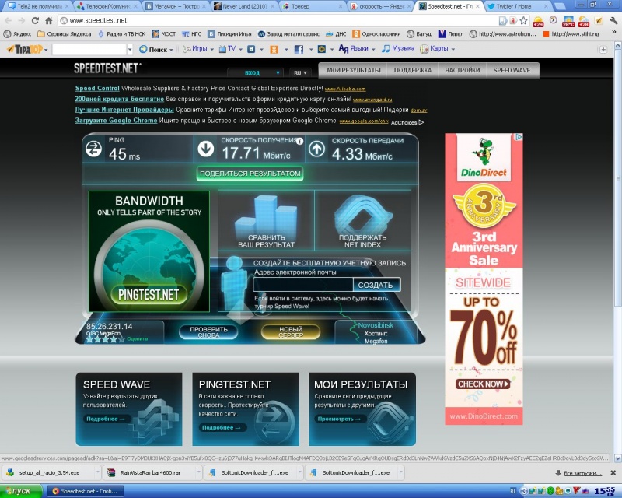Click Просмотреть in the МОИ РЕЗУЛЬТАТЫ card

tap(339, 419)
